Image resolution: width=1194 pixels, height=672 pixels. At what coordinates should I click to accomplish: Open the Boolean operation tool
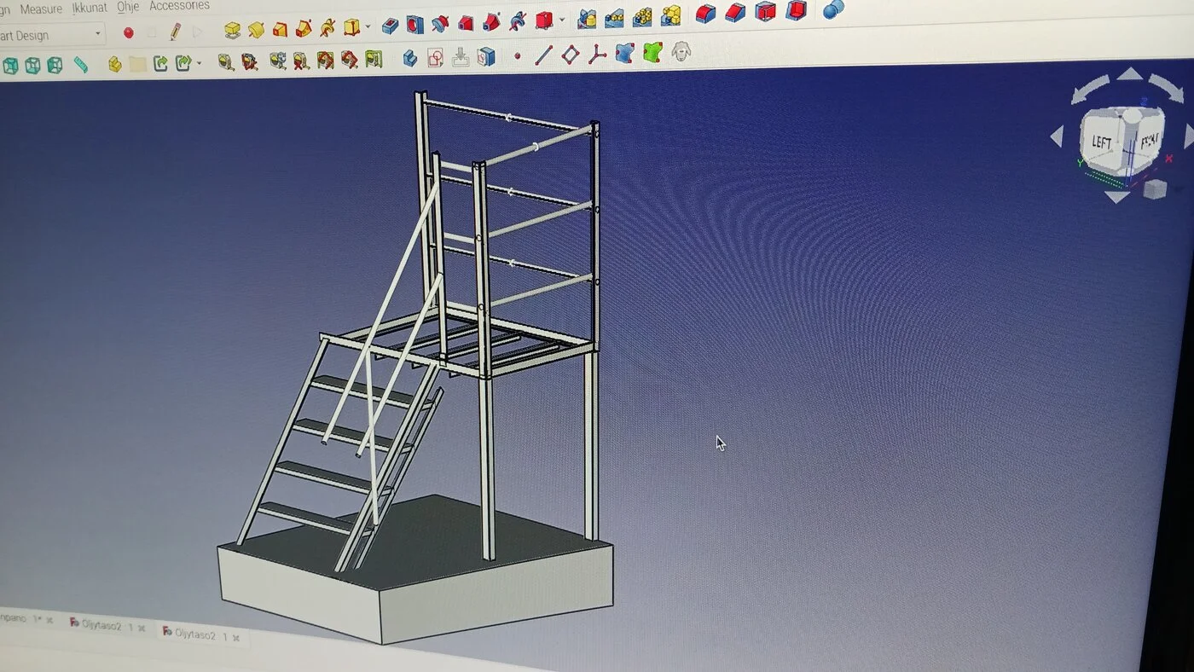833,9
